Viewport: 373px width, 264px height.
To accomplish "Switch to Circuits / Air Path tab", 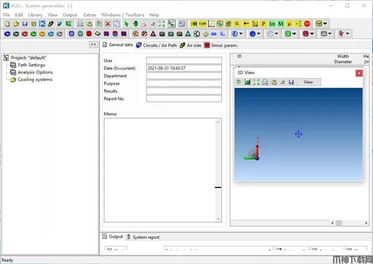I will [155, 45].
